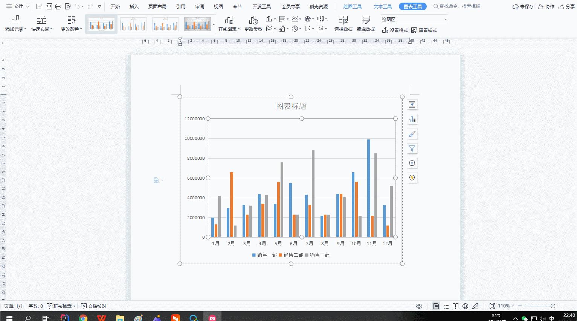
Task: Open the 绘图区 element selector dropdown
Action: pos(414,19)
